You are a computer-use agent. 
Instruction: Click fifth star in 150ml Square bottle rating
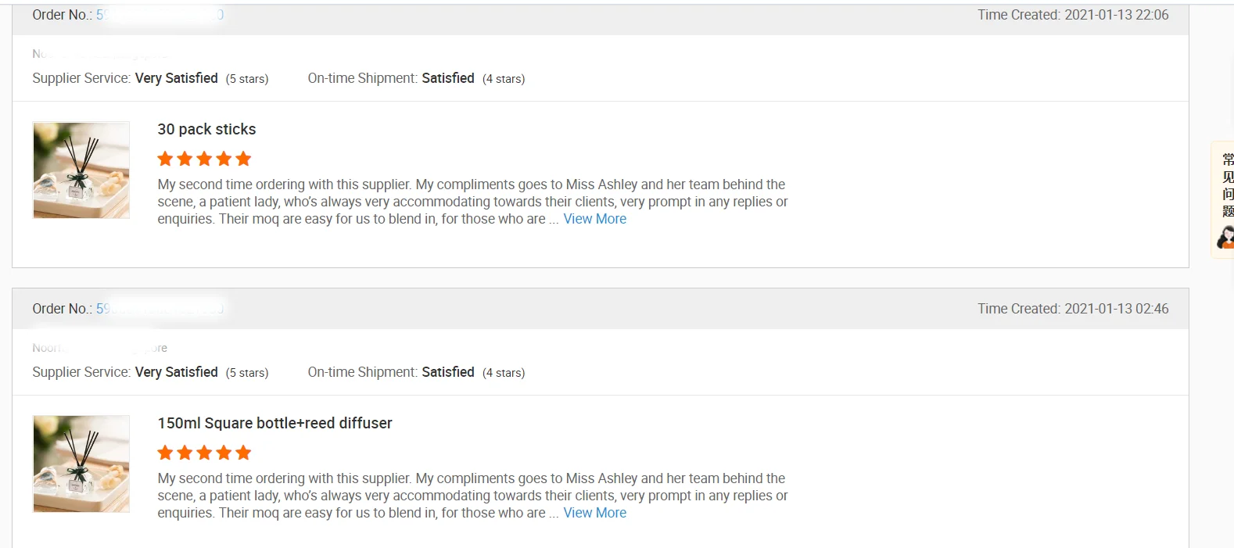(243, 453)
